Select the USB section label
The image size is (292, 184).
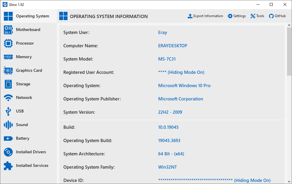click(x=20, y=111)
